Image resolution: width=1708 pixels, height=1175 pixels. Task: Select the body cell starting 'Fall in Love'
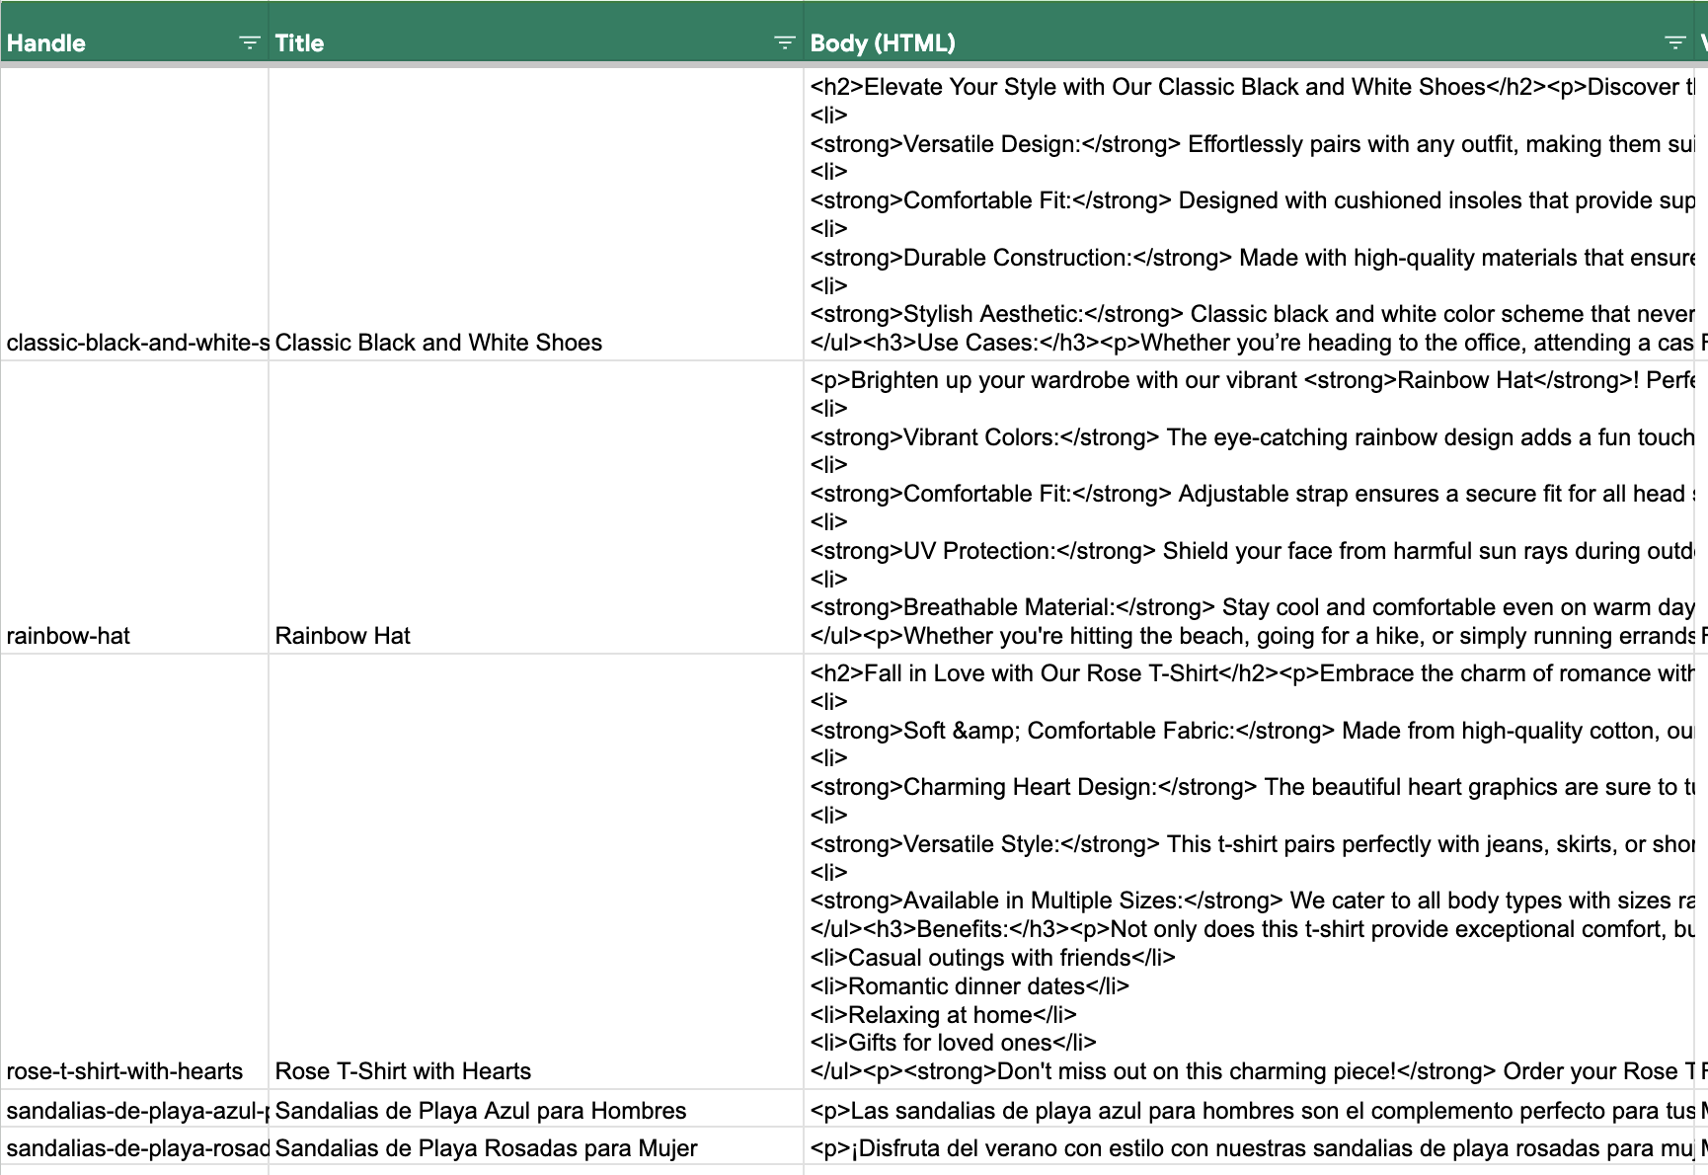point(1249,872)
